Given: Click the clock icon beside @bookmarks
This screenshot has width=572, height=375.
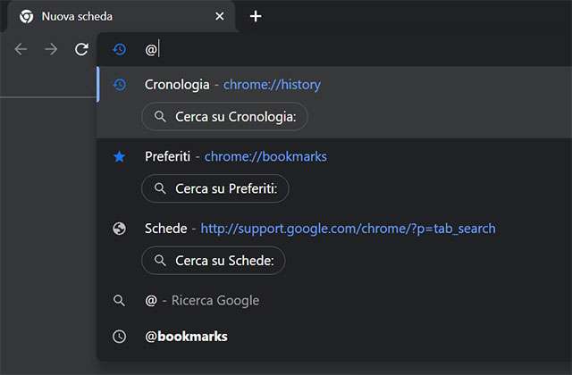Looking at the screenshot, I should pos(120,337).
